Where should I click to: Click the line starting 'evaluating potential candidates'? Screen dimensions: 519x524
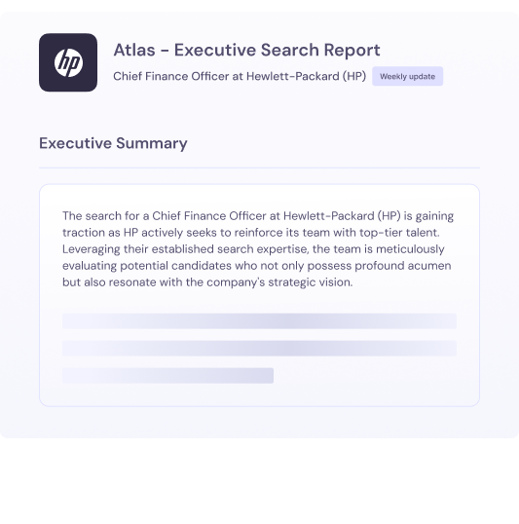[257, 266]
